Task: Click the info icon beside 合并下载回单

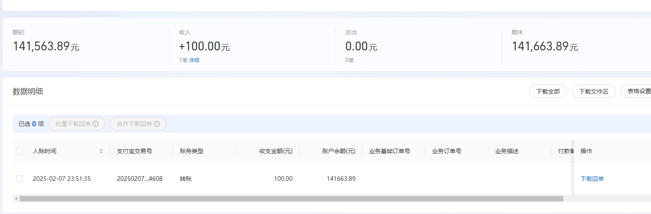Action: (157, 124)
